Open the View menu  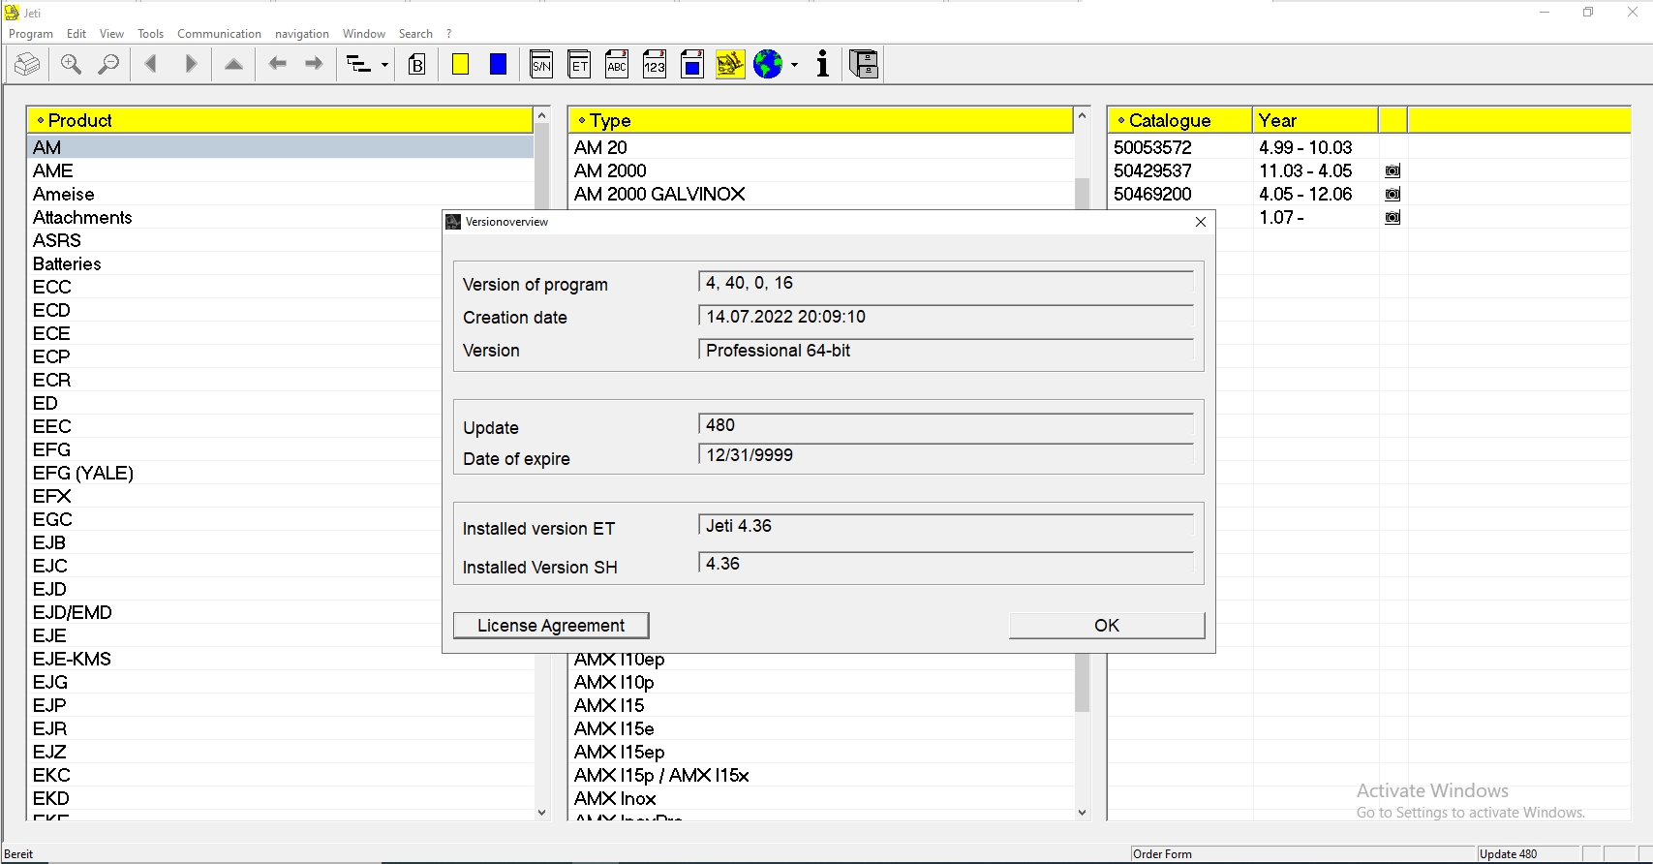coord(112,34)
